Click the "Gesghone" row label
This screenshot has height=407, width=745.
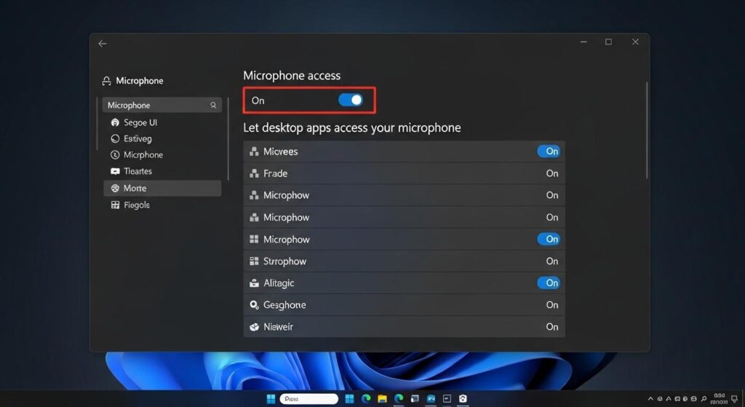coord(284,305)
